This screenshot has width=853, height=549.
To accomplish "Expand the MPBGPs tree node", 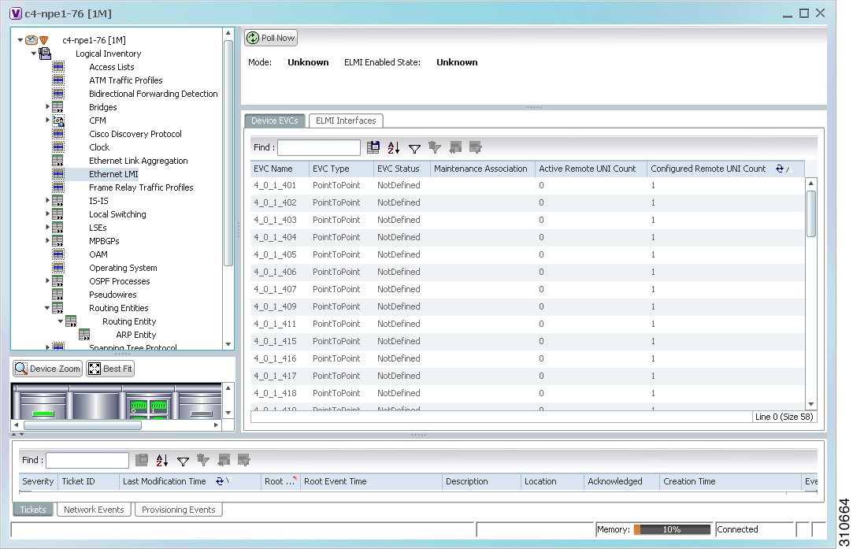I will [x=48, y=240].
